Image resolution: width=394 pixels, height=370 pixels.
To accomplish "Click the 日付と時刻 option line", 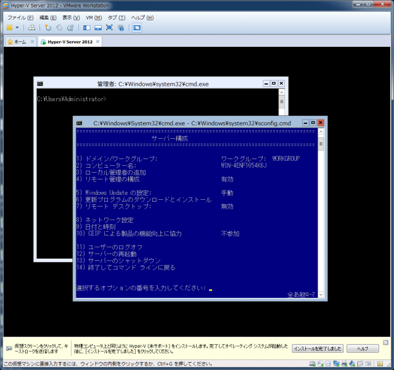I will pyautogui.click(x=96, y=227).
